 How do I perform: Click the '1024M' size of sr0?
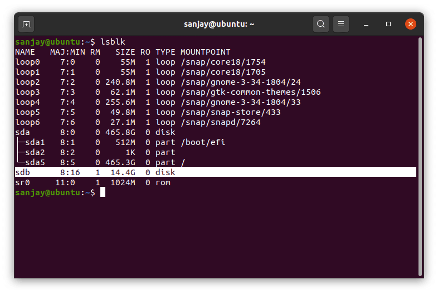123,182
